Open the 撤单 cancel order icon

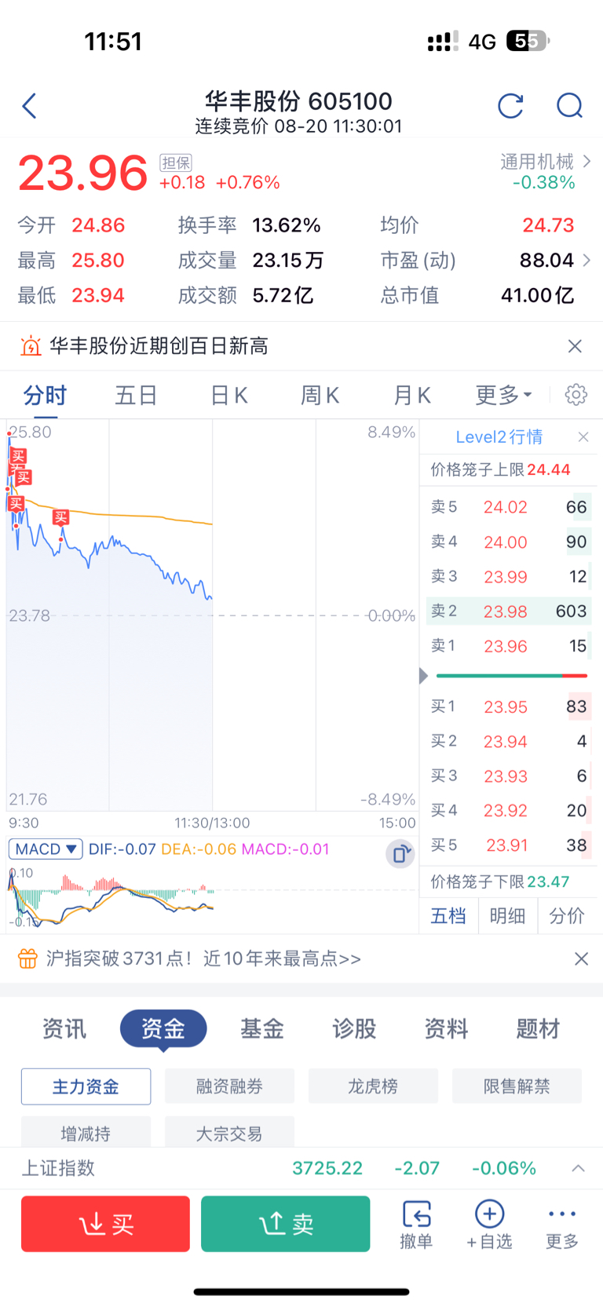pyautogui.click(x=416, y=1224)
